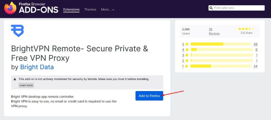Click the BrightVPN shield logo icon
Screen dimensions: 271x120
(x=17, y=31)
